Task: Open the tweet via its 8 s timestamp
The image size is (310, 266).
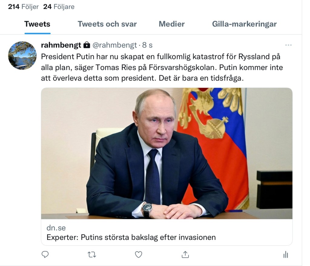Action: [147, 45]
